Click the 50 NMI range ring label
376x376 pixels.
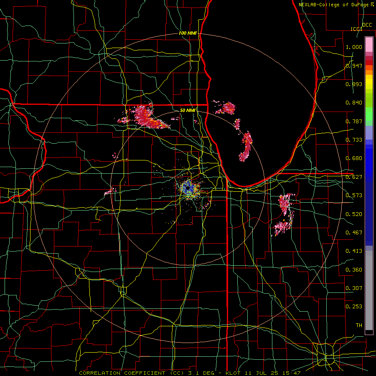(188, 110)
